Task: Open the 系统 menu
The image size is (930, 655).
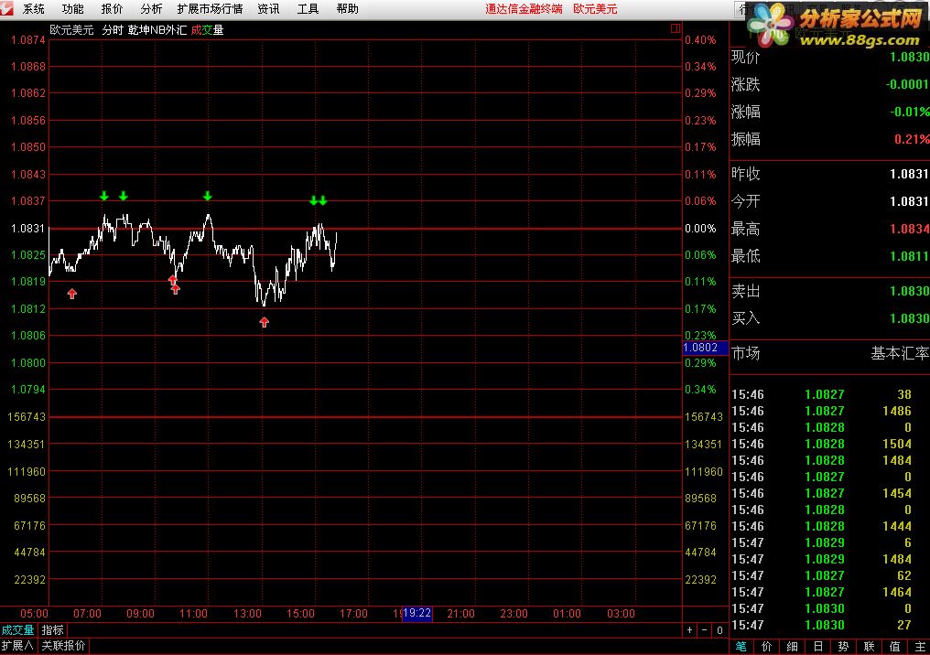Action: (33, 9)
